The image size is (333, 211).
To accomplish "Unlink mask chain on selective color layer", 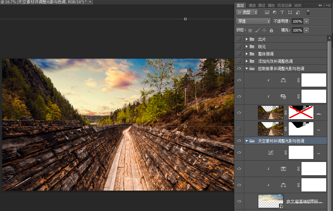I will point(299,169).
